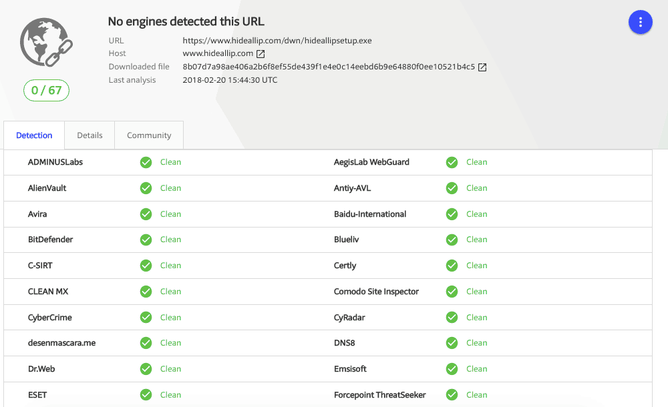
Task: Click the check icon for Certly
Action: [452, 266]
